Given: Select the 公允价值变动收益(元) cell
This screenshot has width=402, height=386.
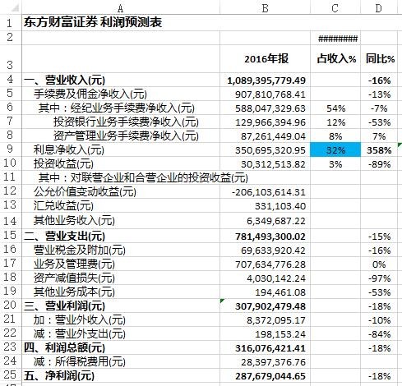Looking at the screenshot, I should click(x=121, y=192).
